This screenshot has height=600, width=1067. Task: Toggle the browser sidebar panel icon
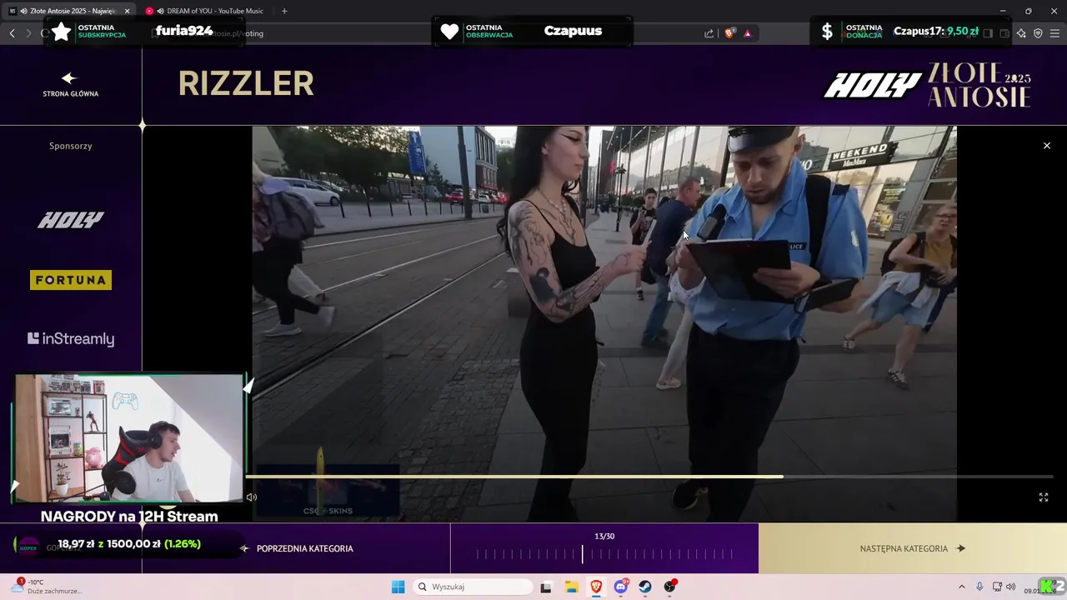(988, 33)
